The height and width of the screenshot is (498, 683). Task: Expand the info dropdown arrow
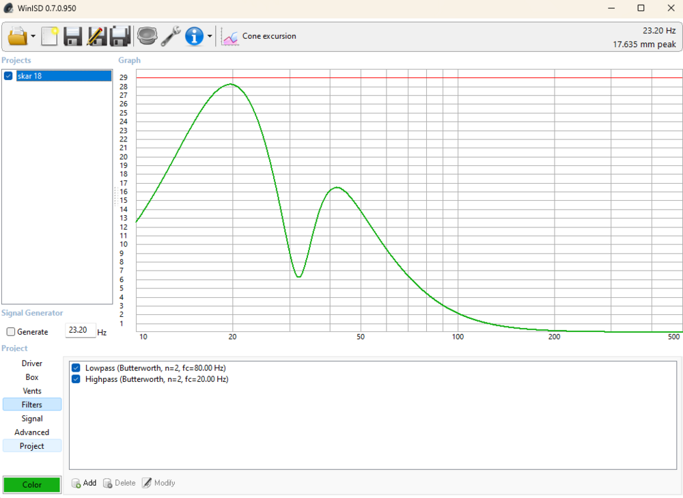(210, 36)
